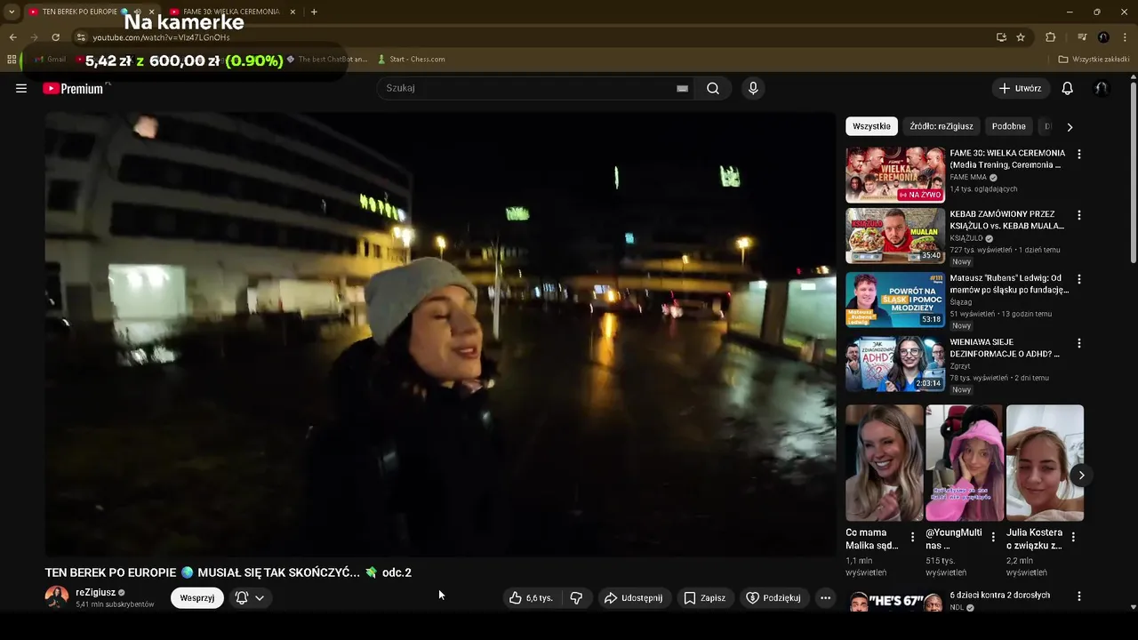Bookmark this page with star icon
The width and height of the screenshot is (1138, 640).
[x=1021, y=37]
